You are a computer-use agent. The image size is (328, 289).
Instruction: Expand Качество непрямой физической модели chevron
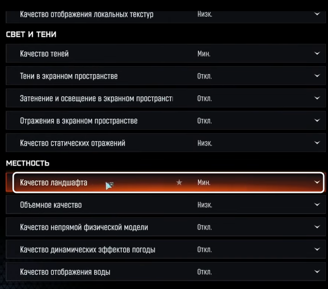(317, 227)
